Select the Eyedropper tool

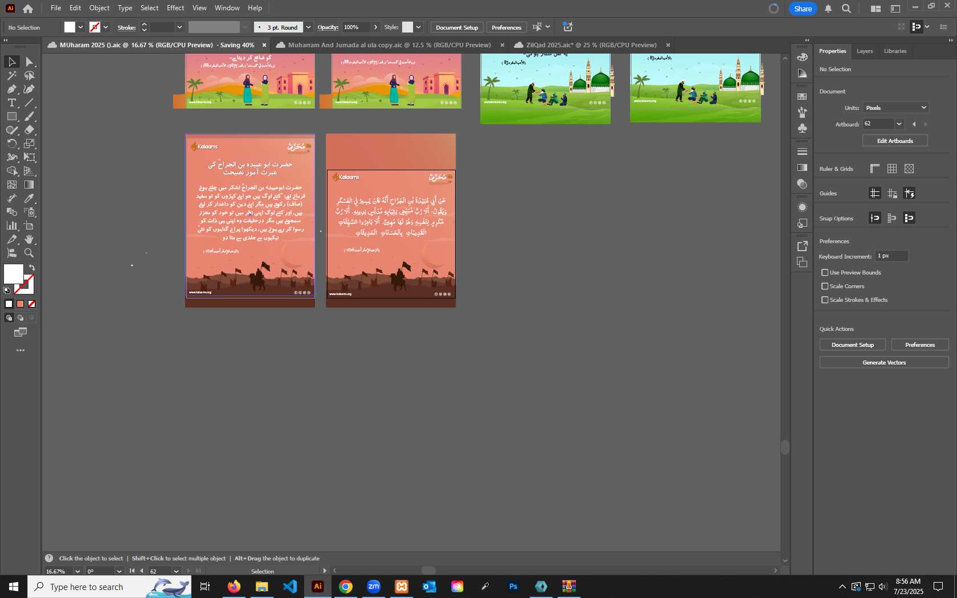[30, 198]
